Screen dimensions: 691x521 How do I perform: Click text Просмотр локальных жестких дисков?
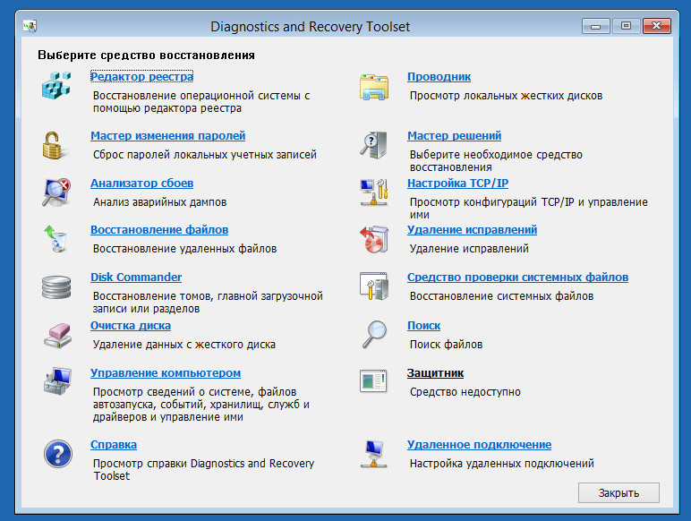click(507, 96)
